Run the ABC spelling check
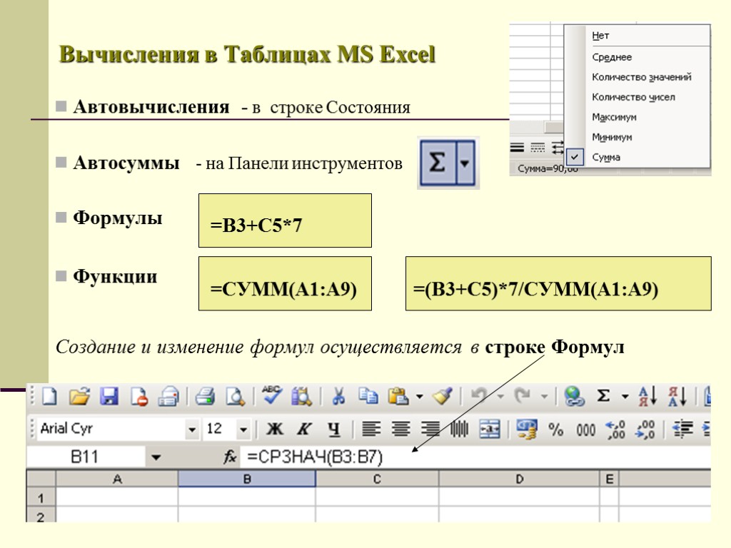The image size is (731, 548). [x=272, y=395]
